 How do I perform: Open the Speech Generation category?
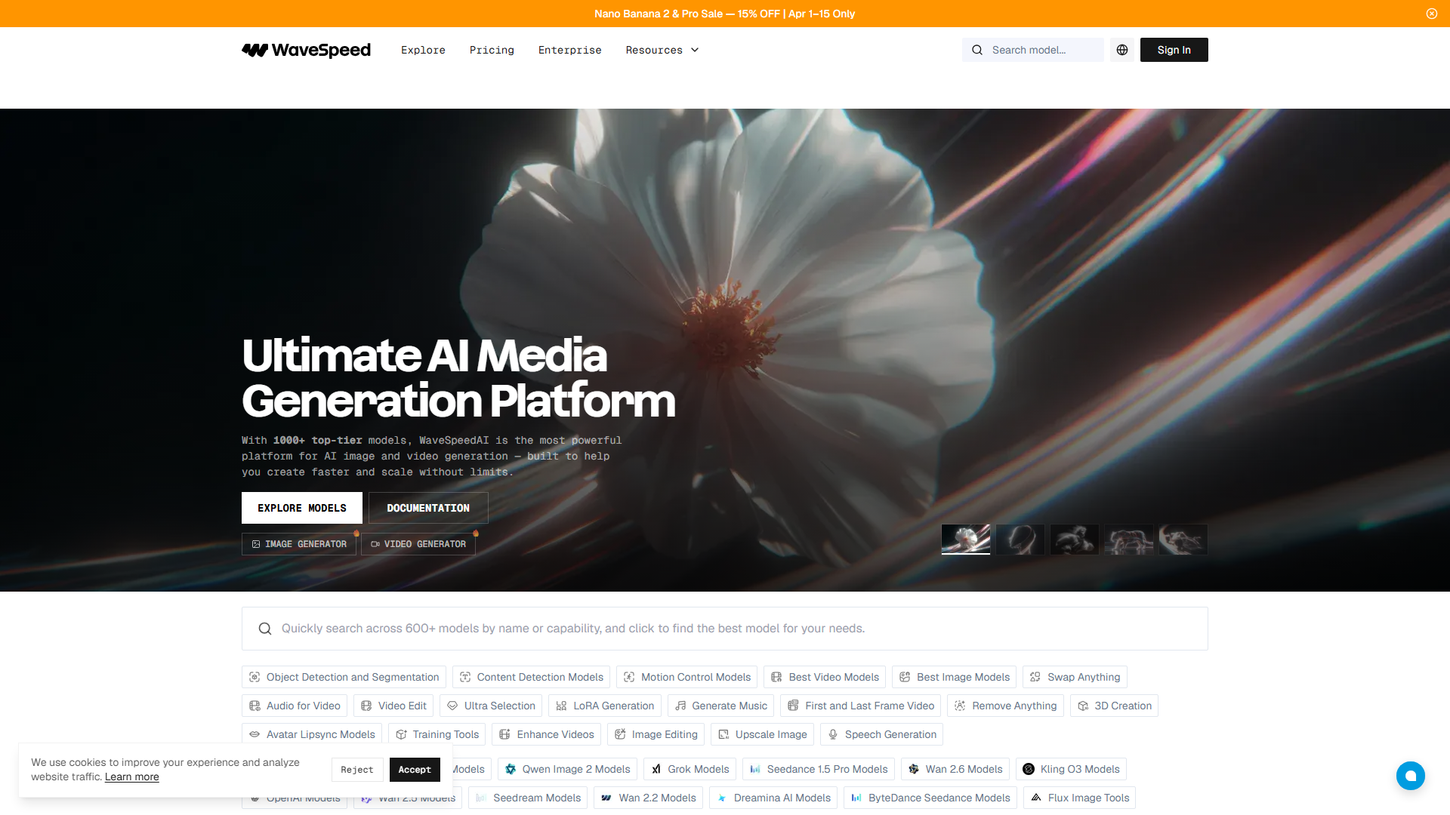[881, 734]
